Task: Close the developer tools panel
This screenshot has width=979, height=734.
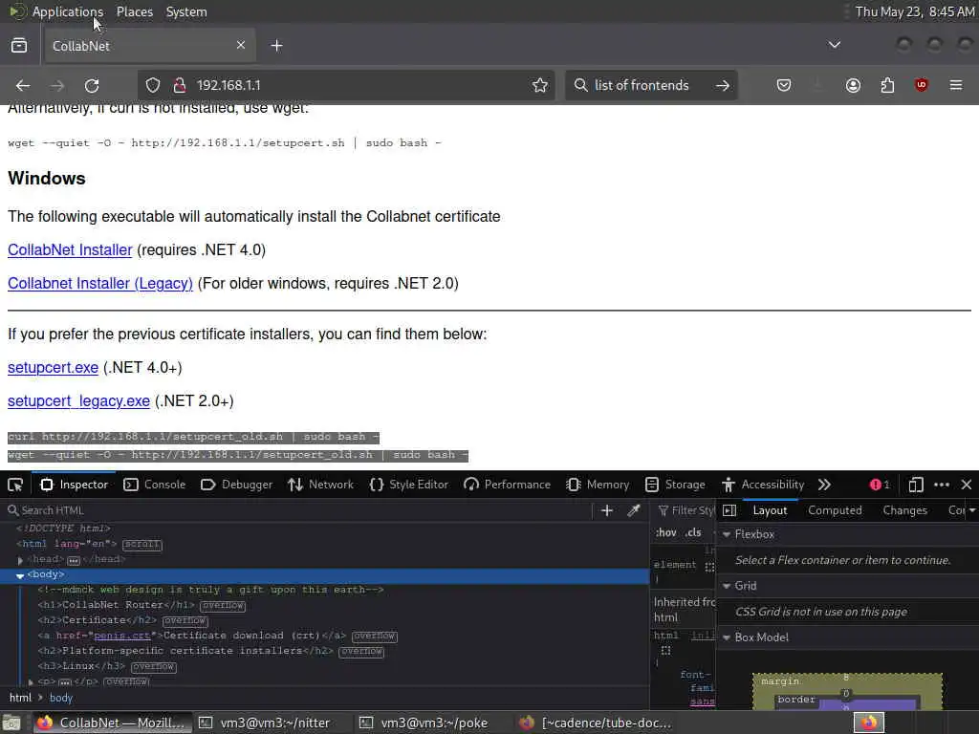Action: (967, 485)
